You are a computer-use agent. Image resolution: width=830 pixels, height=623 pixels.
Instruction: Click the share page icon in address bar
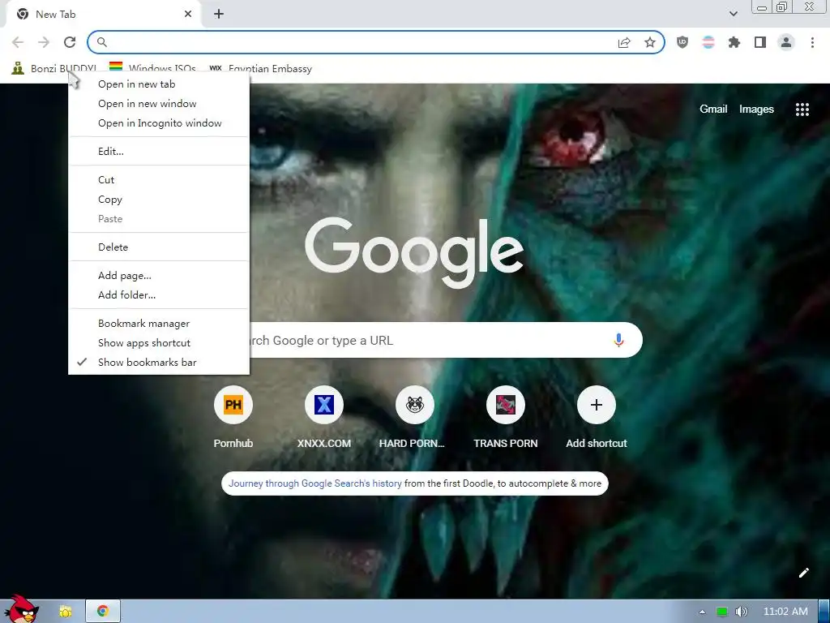624,42
